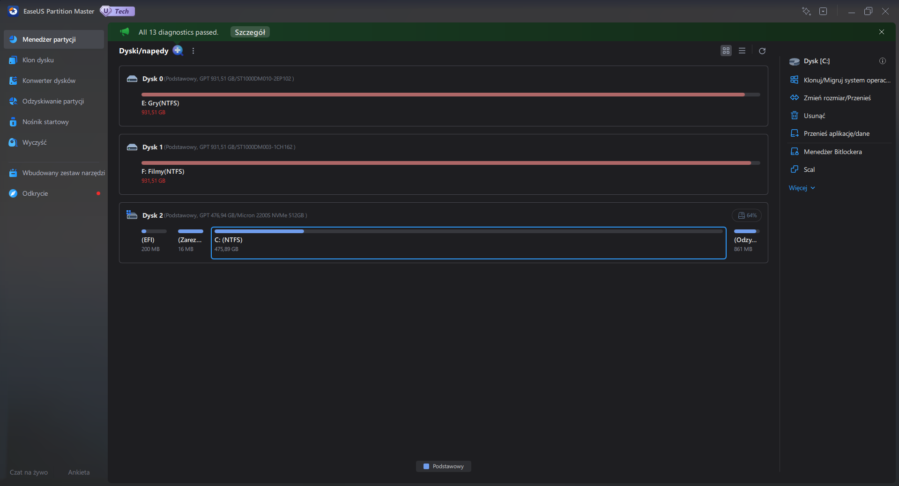
Task: Click the Bitlocker lock icon
Action: tap(795, 151)
